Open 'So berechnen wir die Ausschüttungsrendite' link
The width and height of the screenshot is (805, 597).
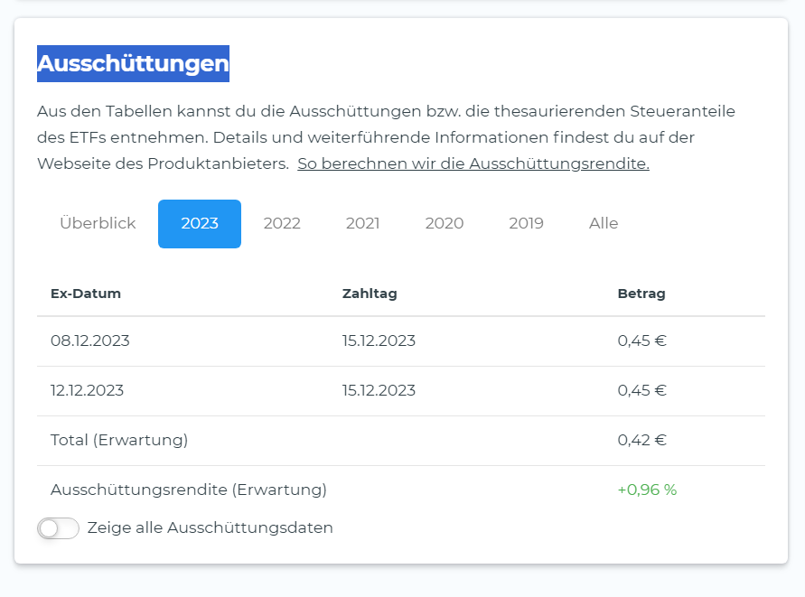point(473,164)
